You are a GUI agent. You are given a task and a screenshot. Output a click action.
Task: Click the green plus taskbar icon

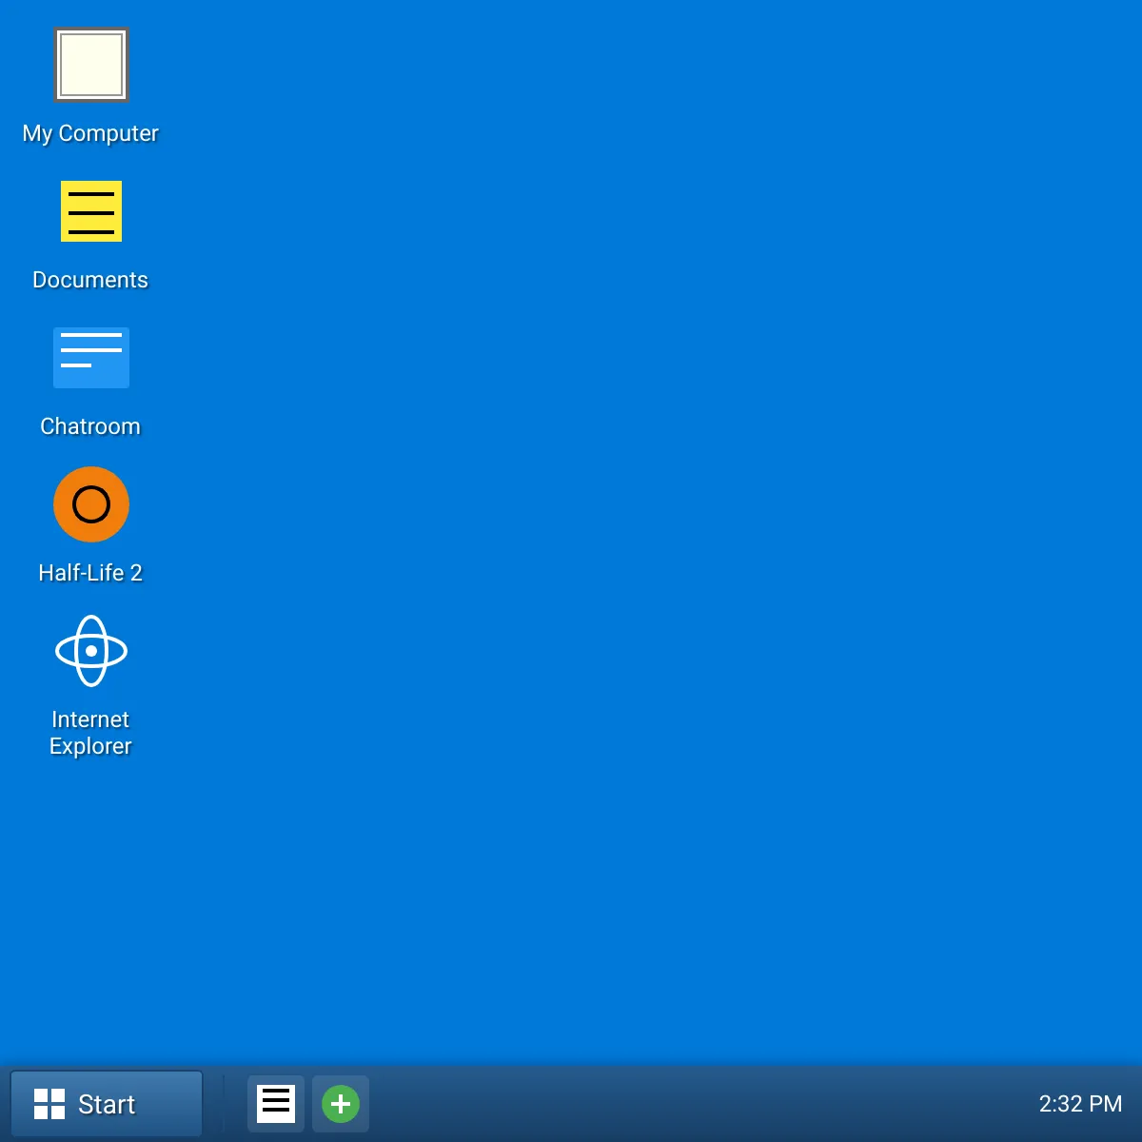click(x=341, y=1104)
